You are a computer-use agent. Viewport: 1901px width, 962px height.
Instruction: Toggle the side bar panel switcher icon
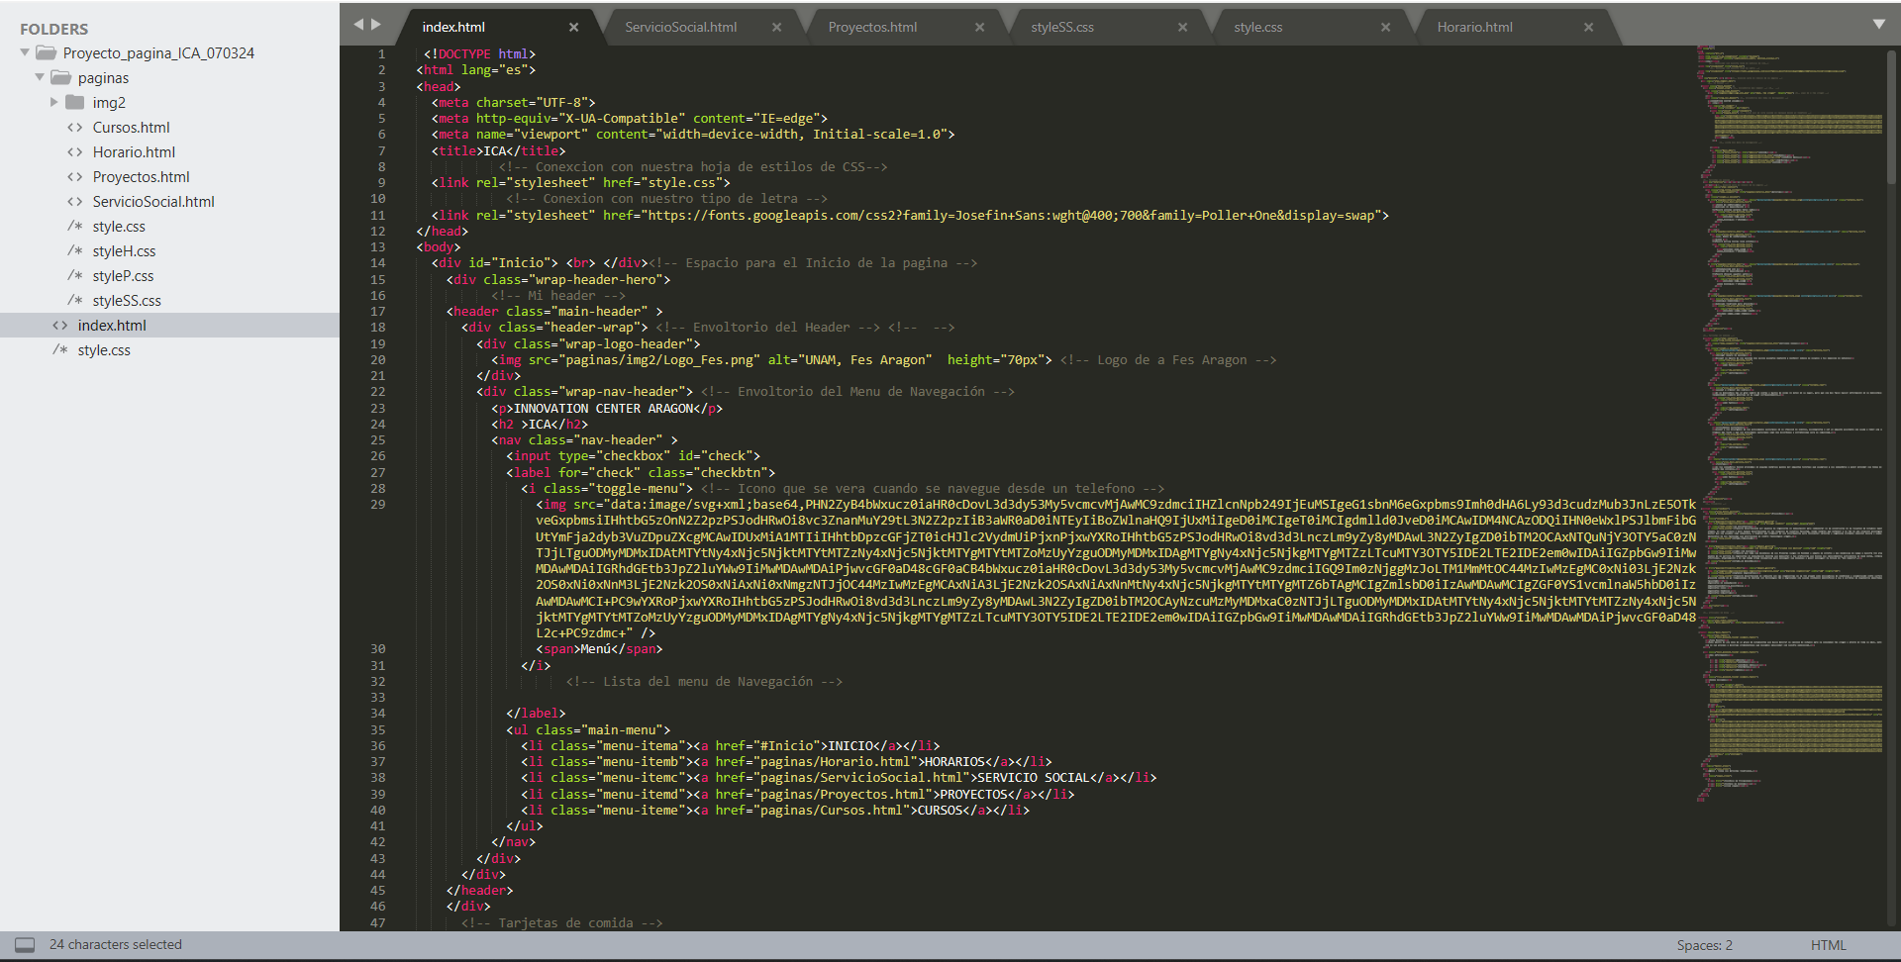pos(25,945)
